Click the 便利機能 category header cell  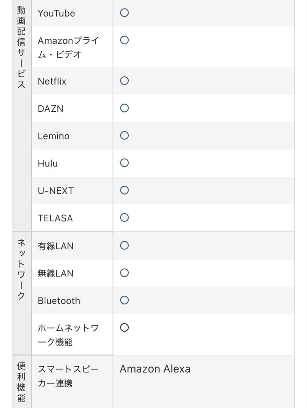[x=22, y=382]
